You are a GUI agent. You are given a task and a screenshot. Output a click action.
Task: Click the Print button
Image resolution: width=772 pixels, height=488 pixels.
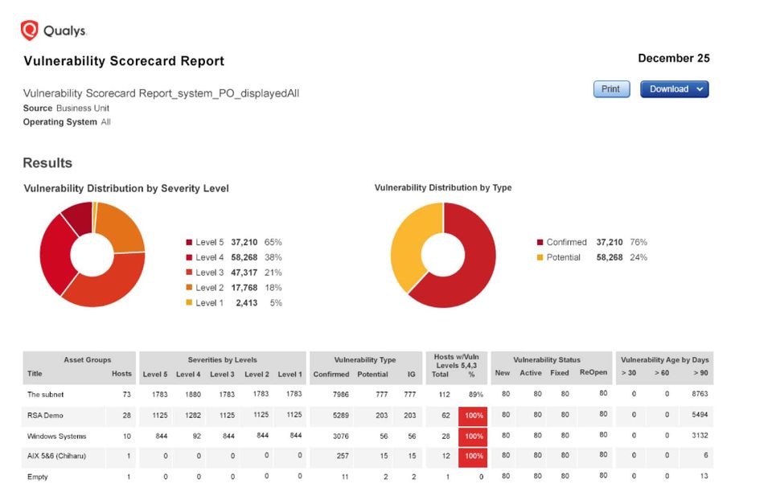[x=611, y=89]
